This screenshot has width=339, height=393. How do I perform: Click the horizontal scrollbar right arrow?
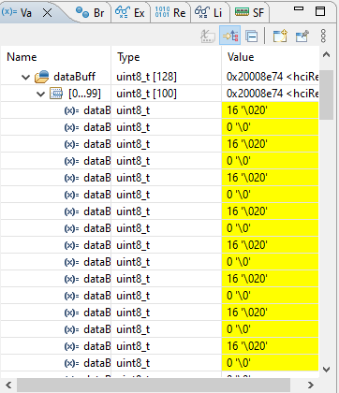pyautogui.click(x=310, y=385)
